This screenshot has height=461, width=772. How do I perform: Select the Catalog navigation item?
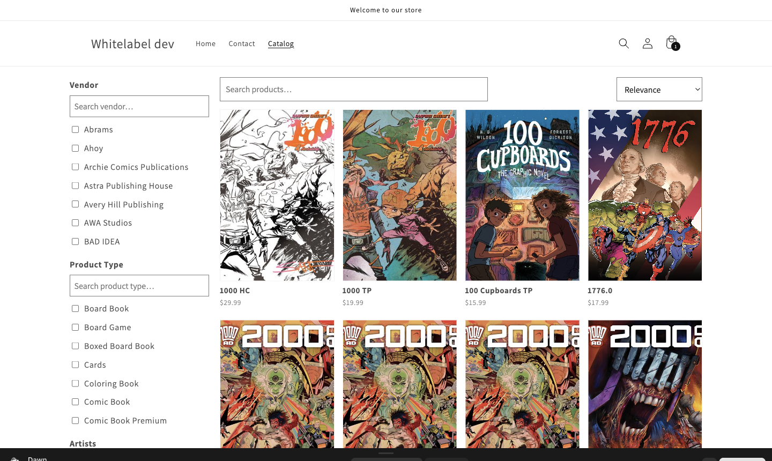(281, 43)
